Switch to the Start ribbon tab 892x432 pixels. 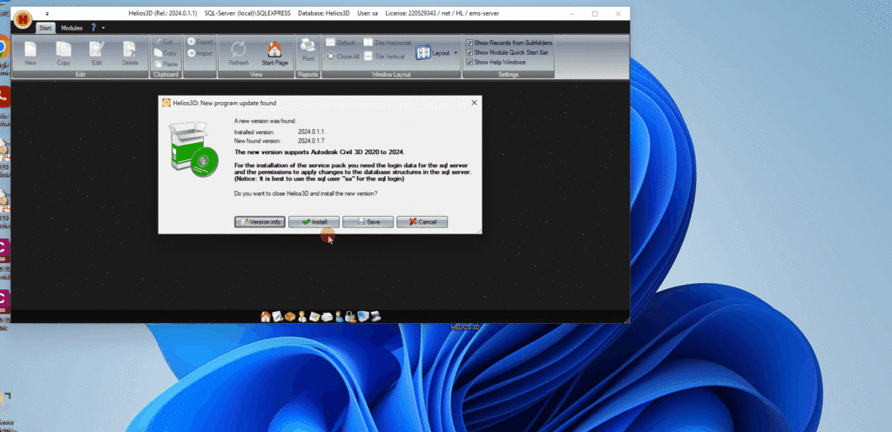coord(45,28)
